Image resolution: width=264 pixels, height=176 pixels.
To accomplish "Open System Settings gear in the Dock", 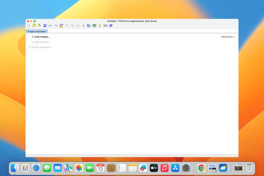I will point(186,168).
